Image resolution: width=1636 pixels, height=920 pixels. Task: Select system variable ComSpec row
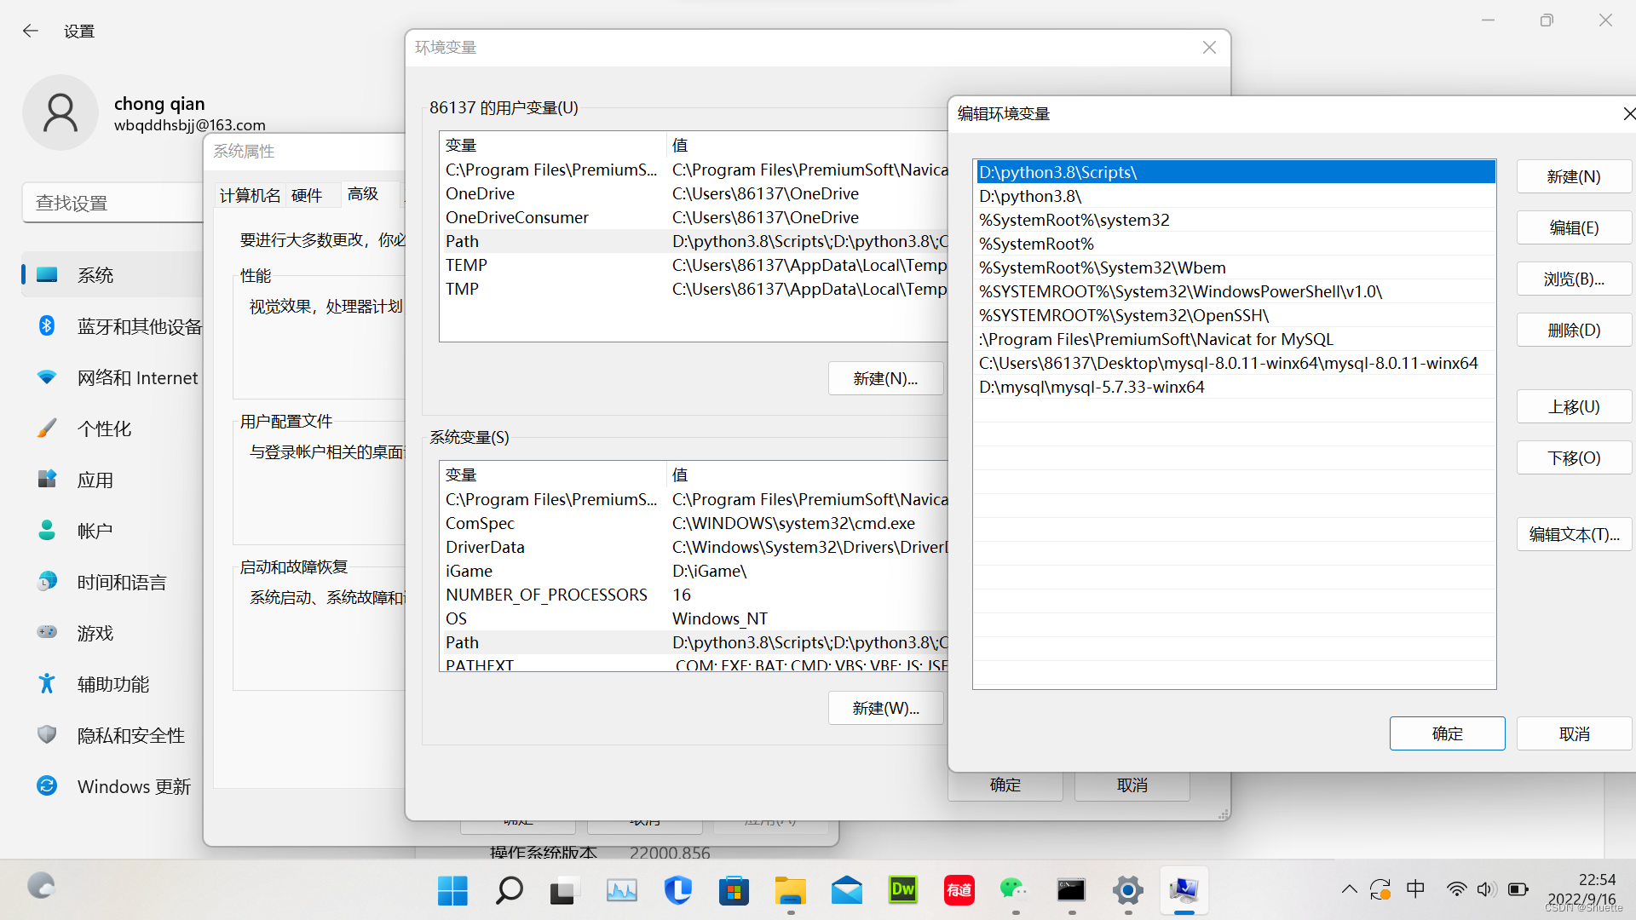pos(480,523)
